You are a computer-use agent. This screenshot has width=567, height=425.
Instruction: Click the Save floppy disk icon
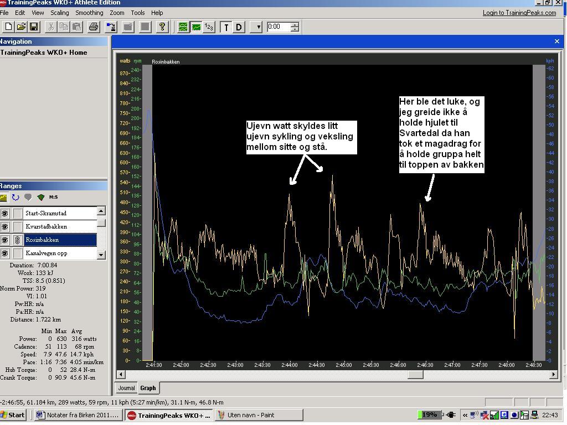(x=34, y=27)
